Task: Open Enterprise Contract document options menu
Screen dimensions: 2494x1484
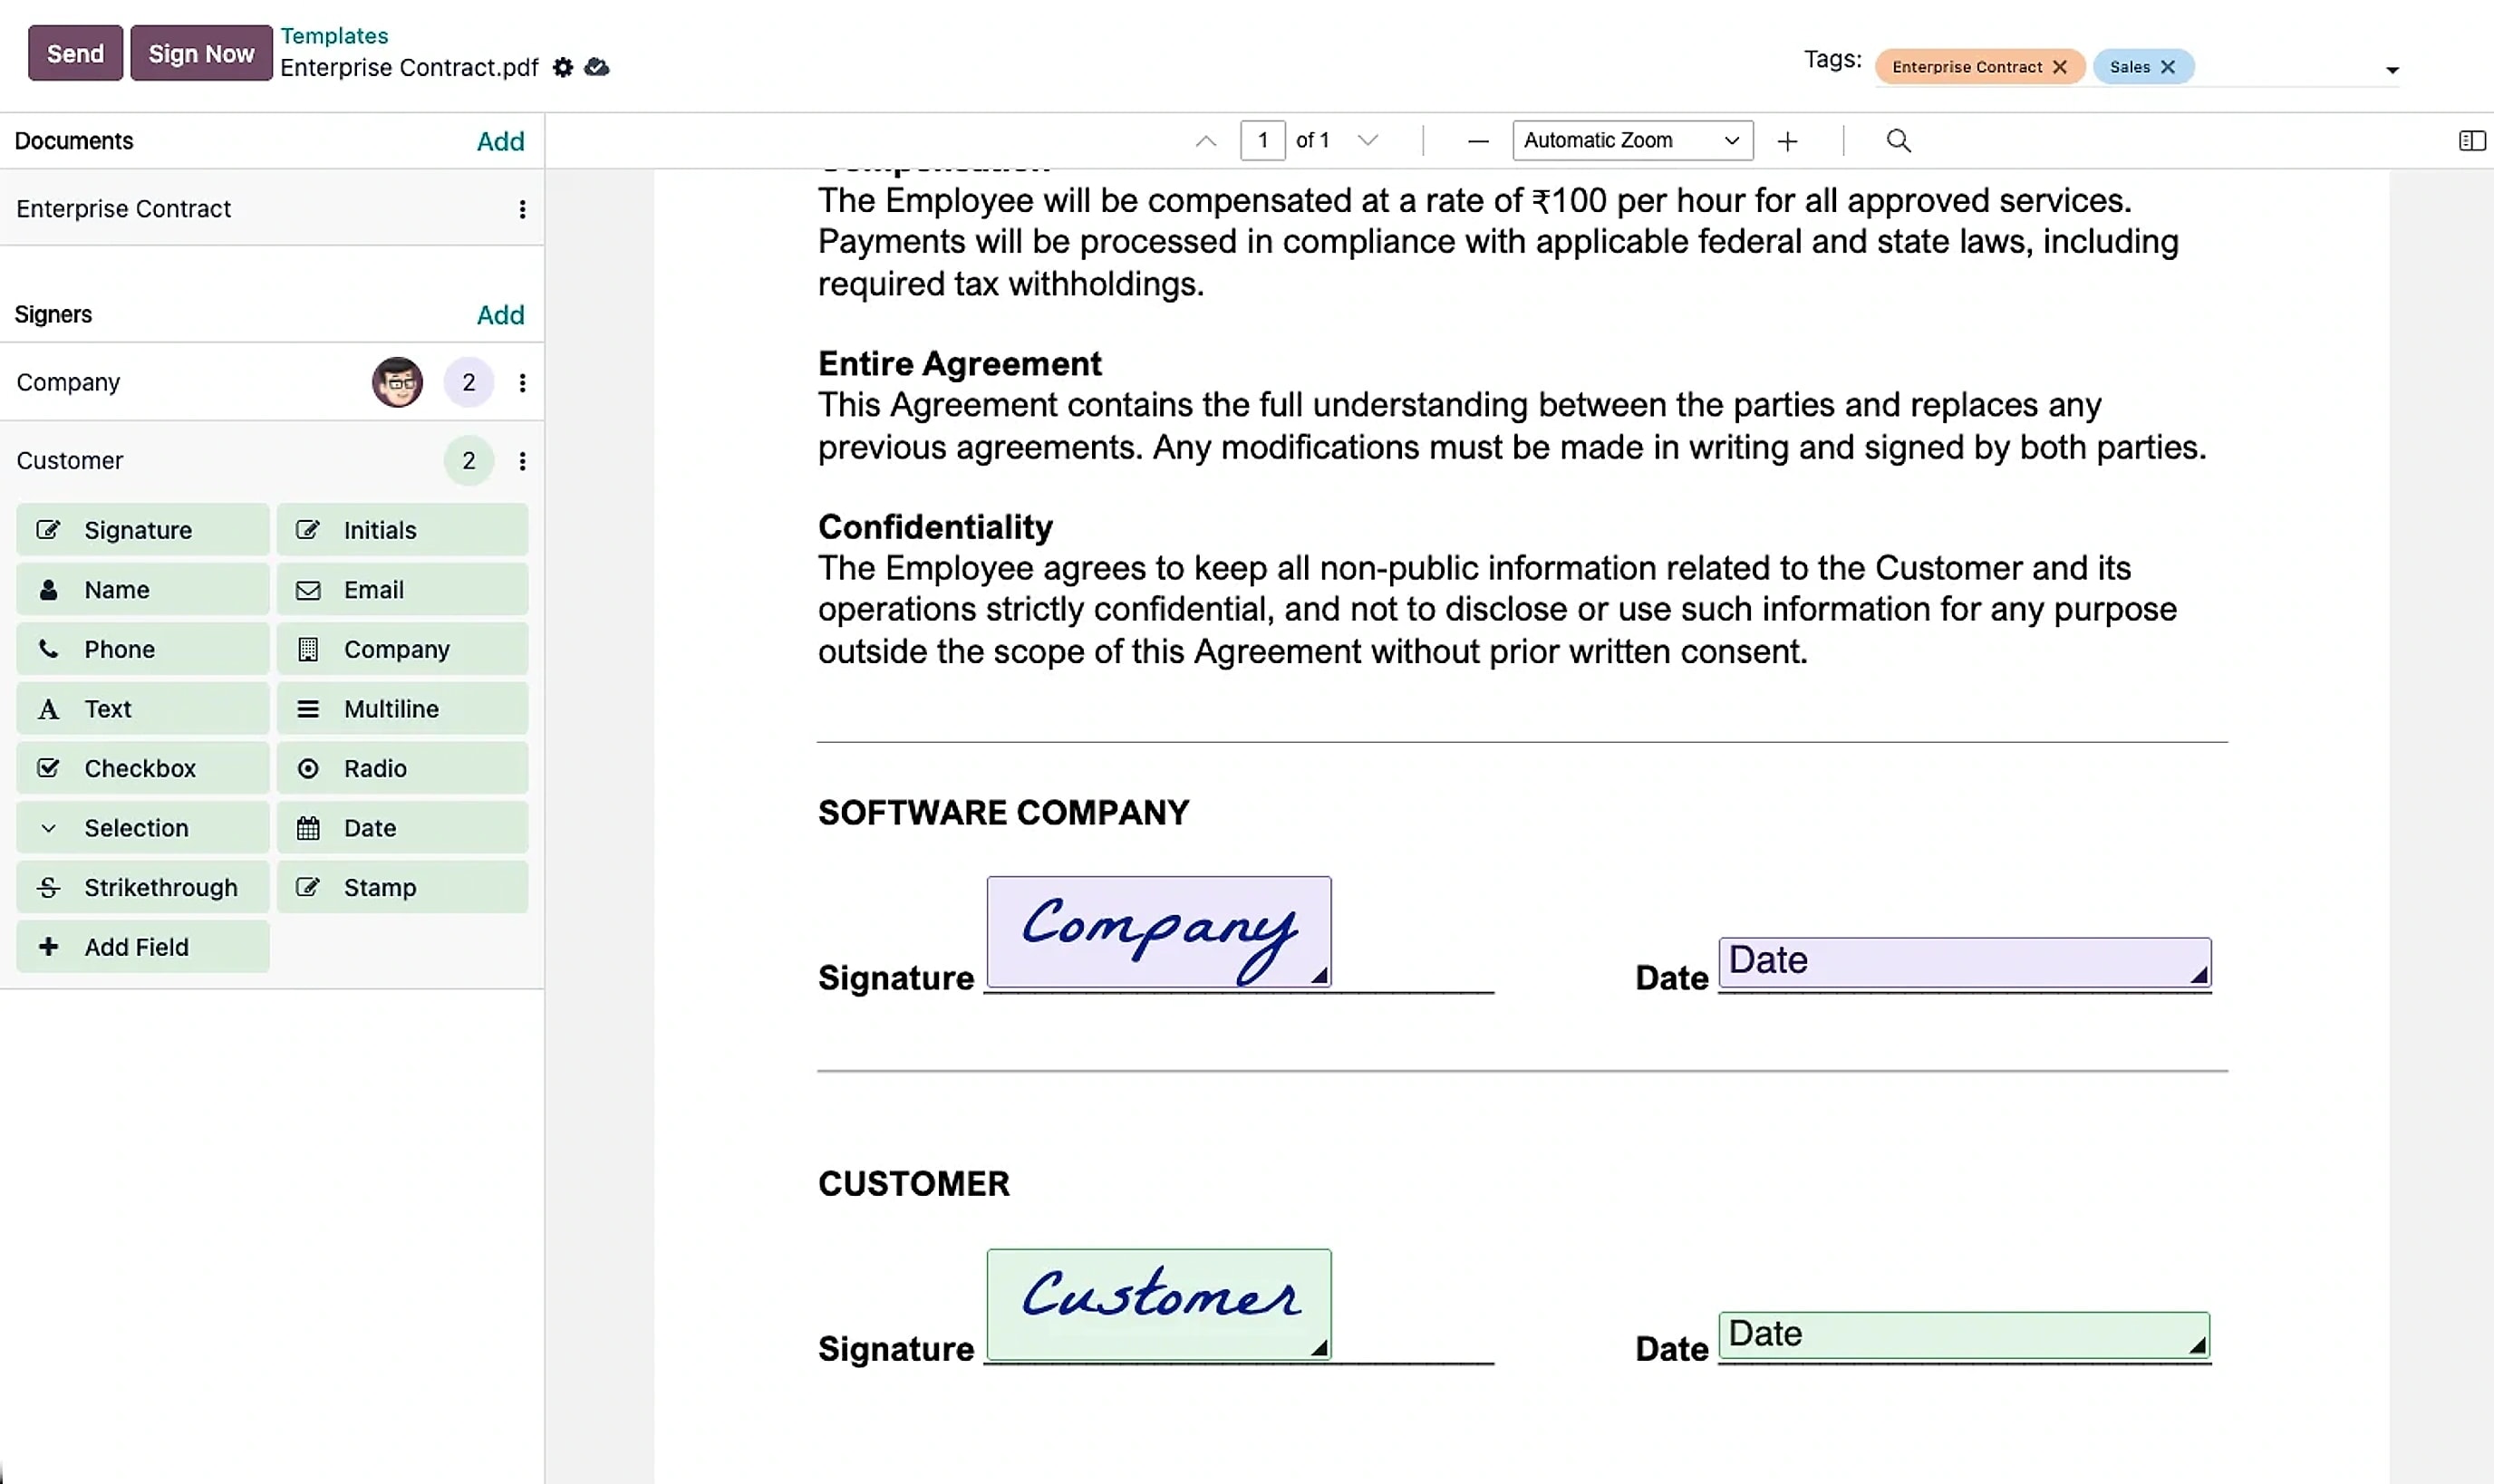Action: (522, 209)
